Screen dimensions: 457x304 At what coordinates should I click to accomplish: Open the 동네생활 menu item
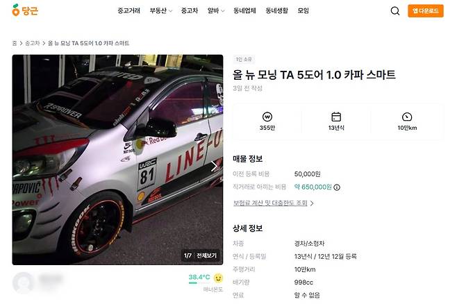276,11
